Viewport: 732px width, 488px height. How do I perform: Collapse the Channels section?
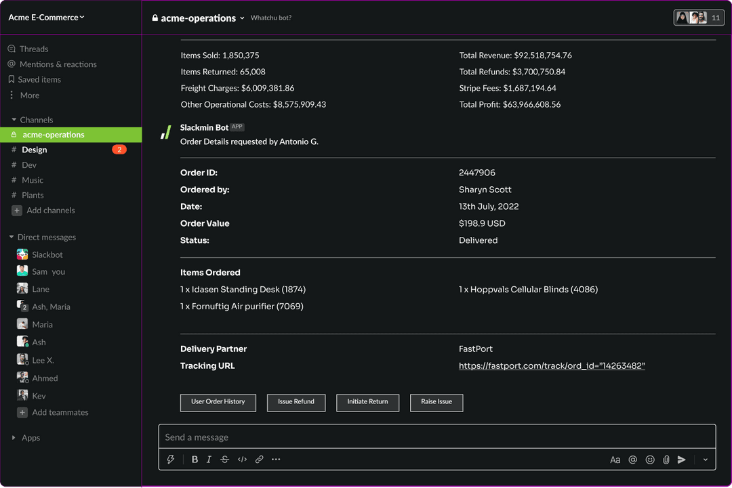coord(14,120)
